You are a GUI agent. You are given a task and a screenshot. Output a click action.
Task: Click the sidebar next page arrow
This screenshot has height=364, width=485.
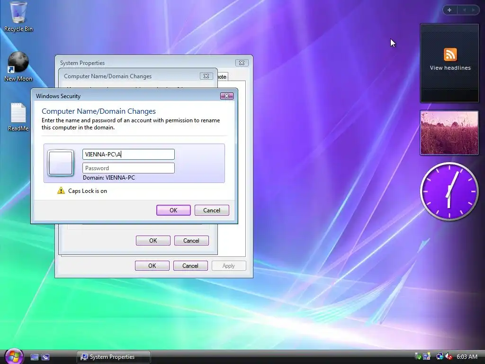click(473, 10)
